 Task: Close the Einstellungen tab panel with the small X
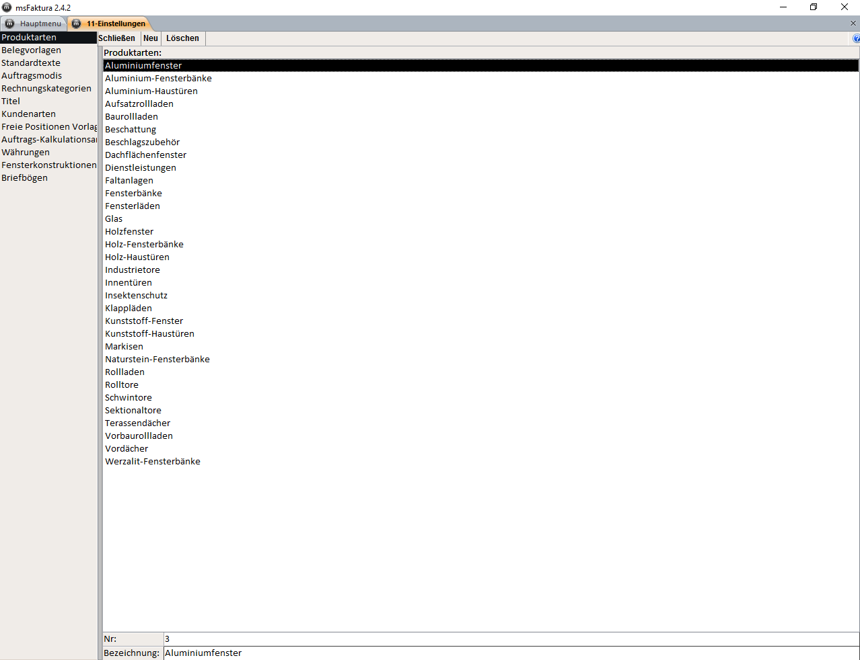click(x=853, y=24)
